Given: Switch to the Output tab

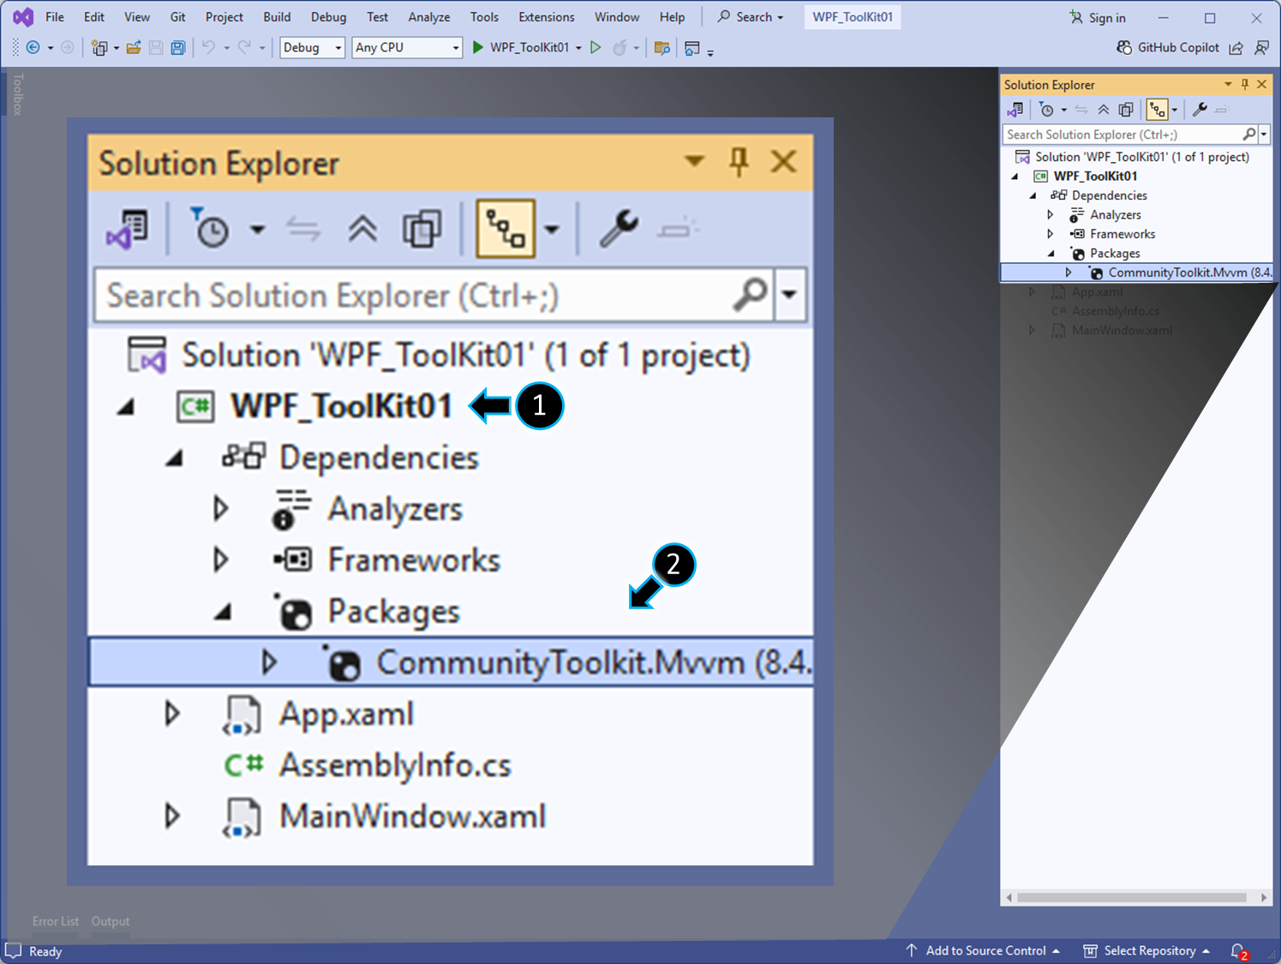Looking at the screenshot, I should pyautogui.click(x=111, y=921).
